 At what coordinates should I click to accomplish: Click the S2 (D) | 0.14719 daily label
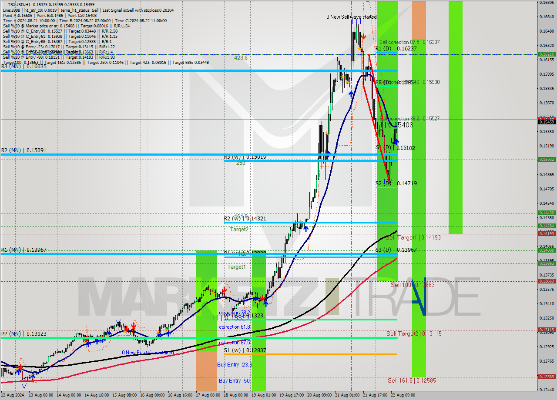point(396,183)
